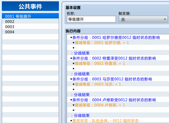Select line 增减等级：0002 特雷泽, + 1
Viewport: 169px width, 123px height.
point(118,63)
